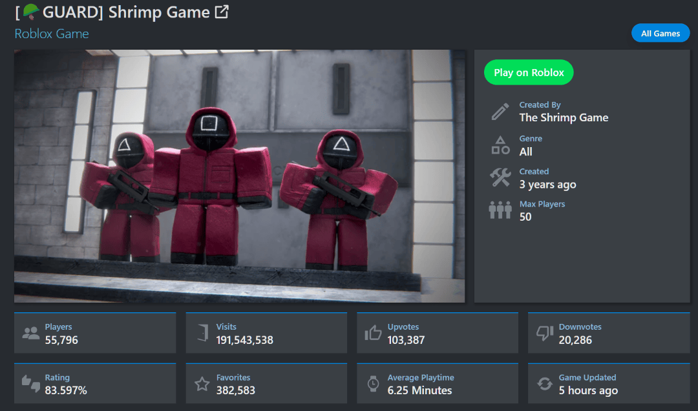Click the thumbs-up Upvotes icon
698x411 pixels.
pyautogui.click(x=373, y=332)
